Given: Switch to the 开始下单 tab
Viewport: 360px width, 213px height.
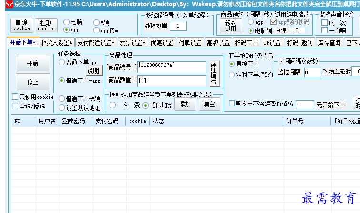Looking at the screenshot, I should 23,42.
